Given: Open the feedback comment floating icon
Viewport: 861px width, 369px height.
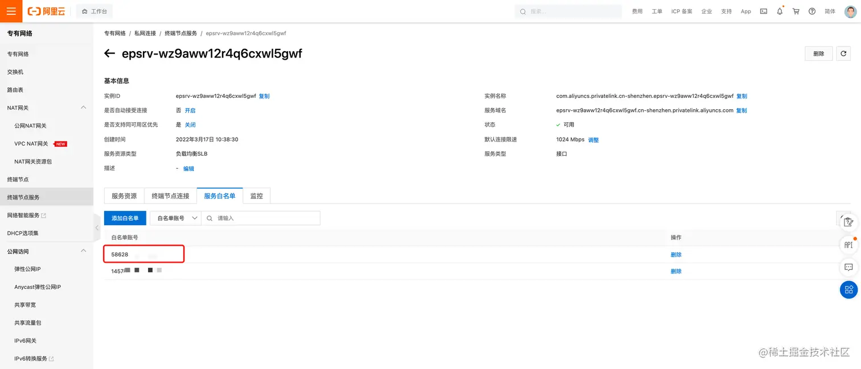Looking at the screenshot, I should tap(848, 267).
